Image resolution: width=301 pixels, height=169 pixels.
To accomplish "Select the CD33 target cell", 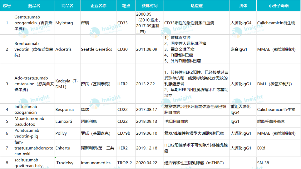I will tap(126, 23).
